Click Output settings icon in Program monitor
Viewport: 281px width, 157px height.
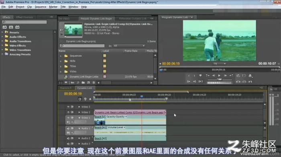pos(250,76)
